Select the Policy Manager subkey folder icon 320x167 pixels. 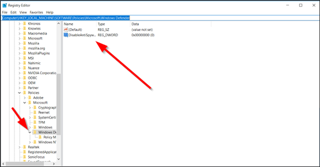[x=40, y=137]
